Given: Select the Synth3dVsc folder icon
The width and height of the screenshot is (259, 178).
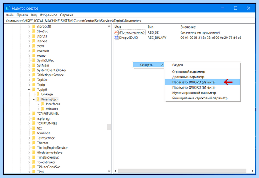Looking at the screenshot, I should [x=34, y=60].
